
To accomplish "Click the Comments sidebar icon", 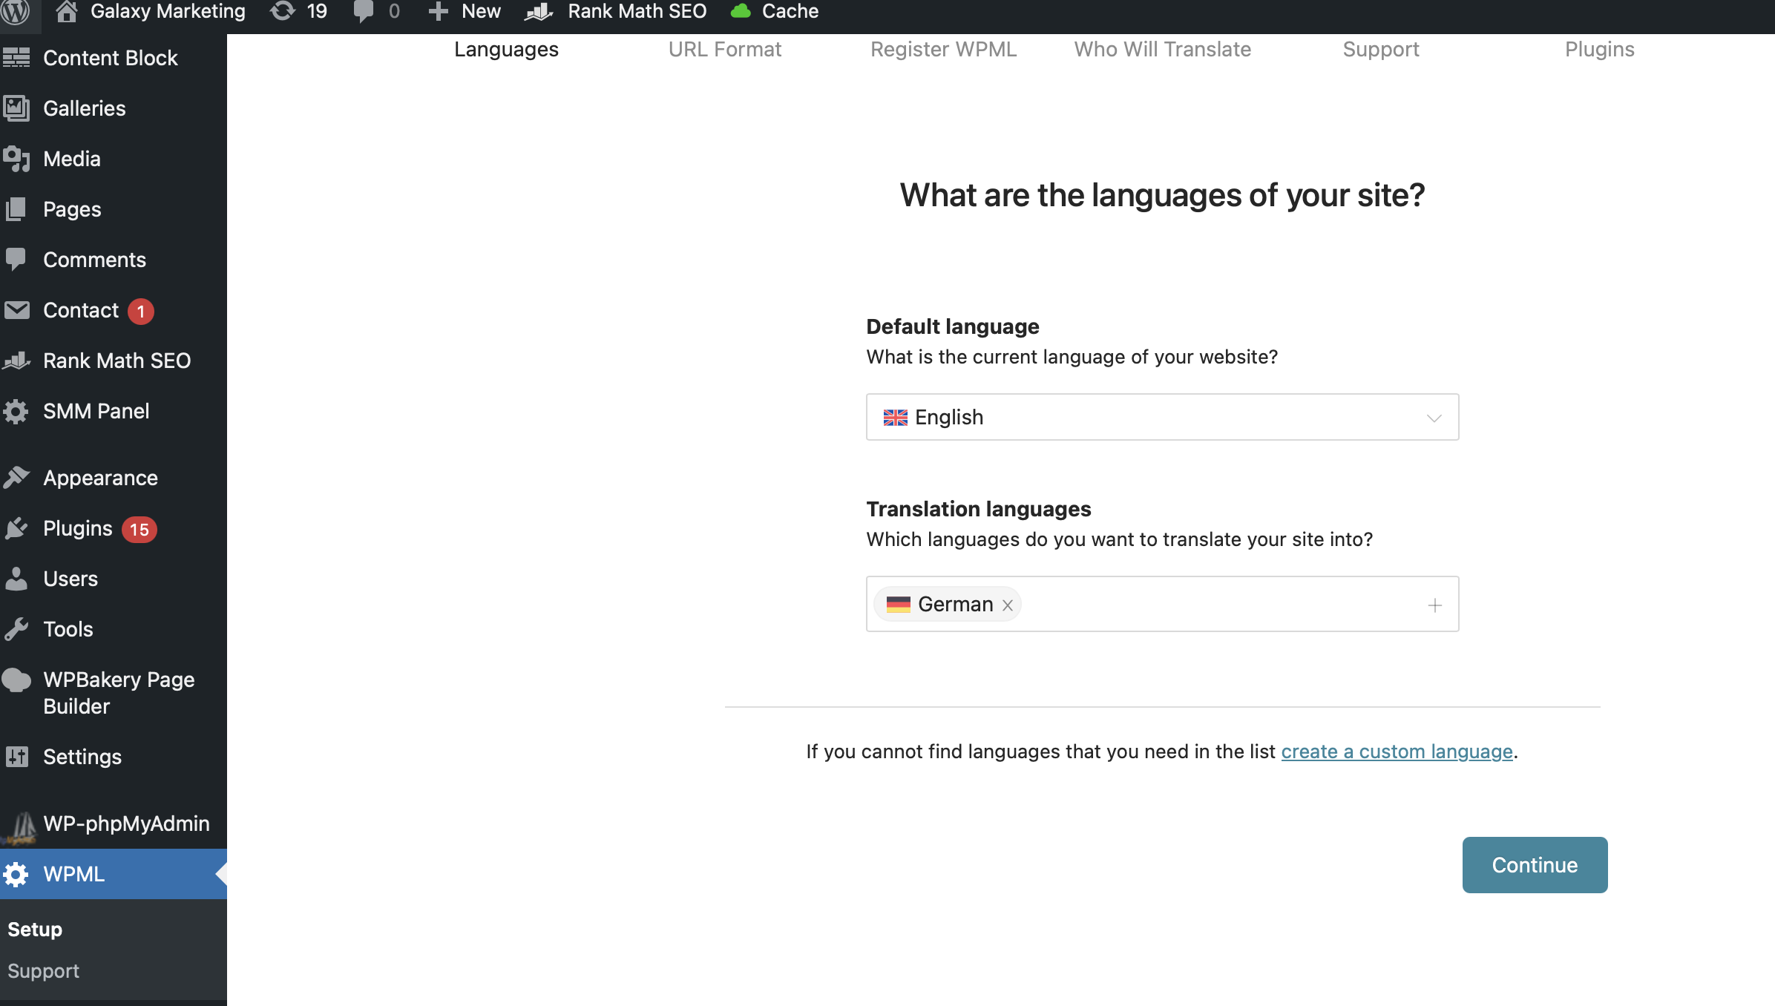I will [16, 260].
